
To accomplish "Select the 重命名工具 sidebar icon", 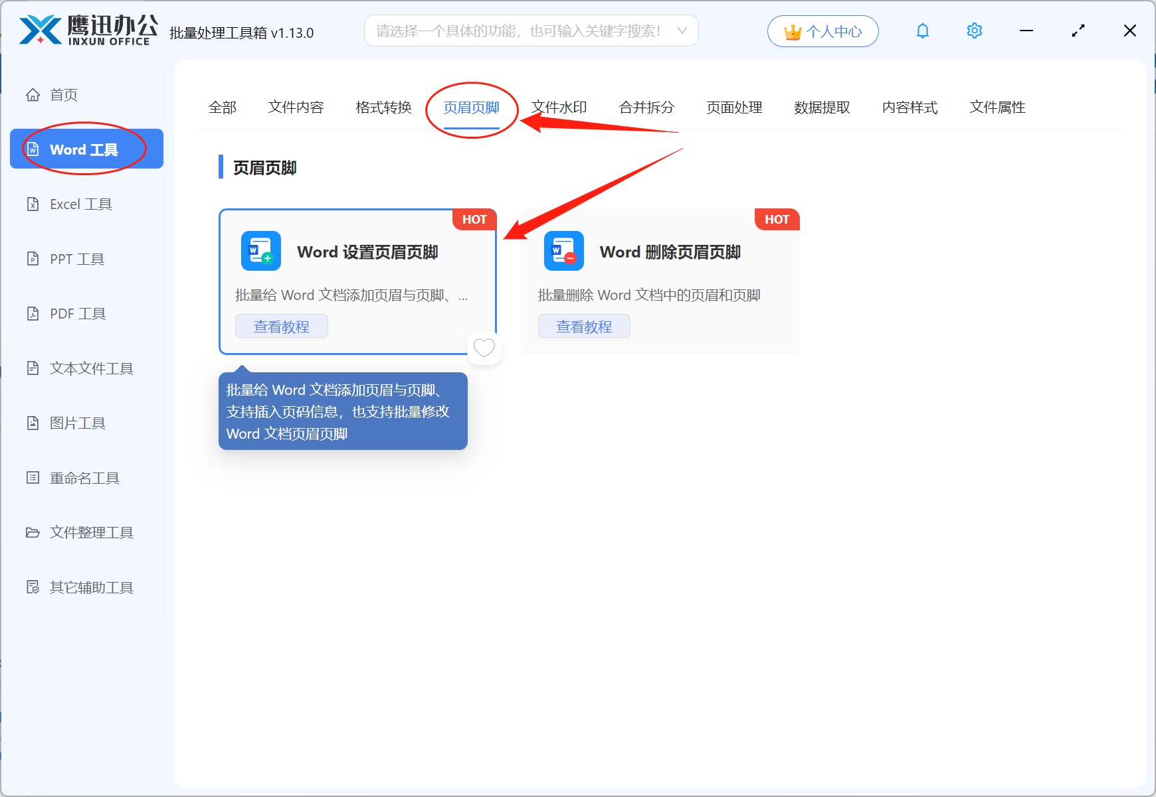I will tap(84, 478).
